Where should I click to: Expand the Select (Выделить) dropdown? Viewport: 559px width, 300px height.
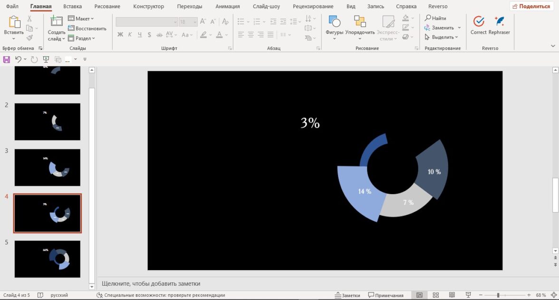pos(442,37)
